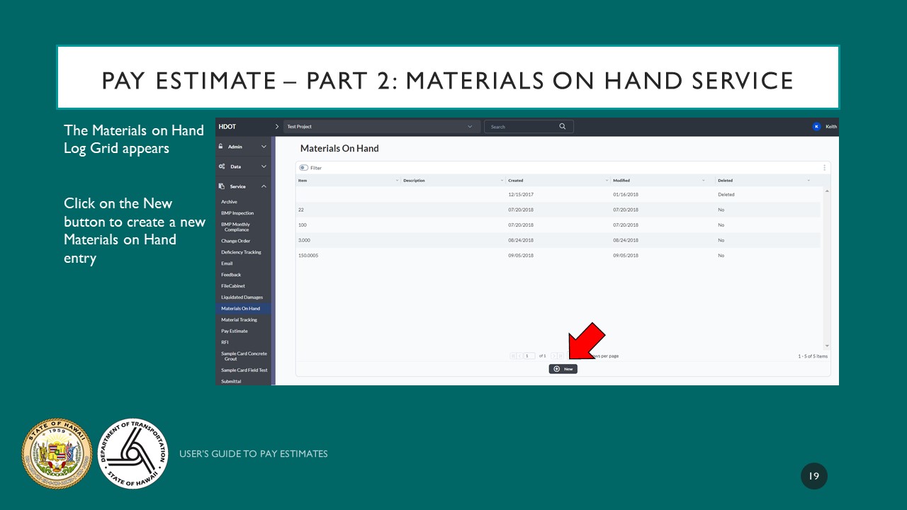Toggle the Filter switch
Screen dimensions: 907x510
[x=303, y=168]
